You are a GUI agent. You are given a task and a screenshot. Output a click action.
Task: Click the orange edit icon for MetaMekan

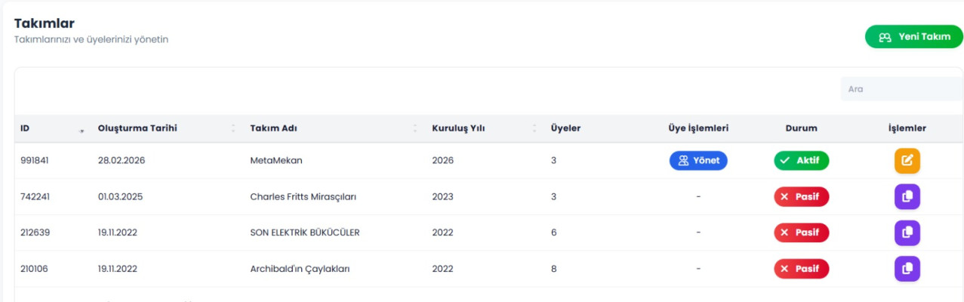point(907,161)
